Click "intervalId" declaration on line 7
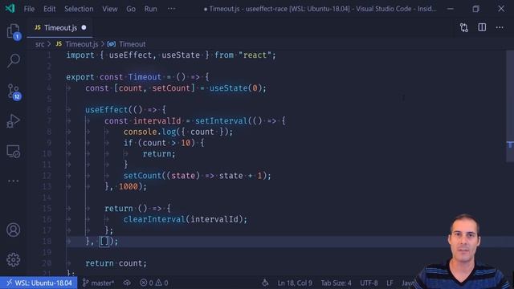 pyautogui.click(x=157, y=121)
